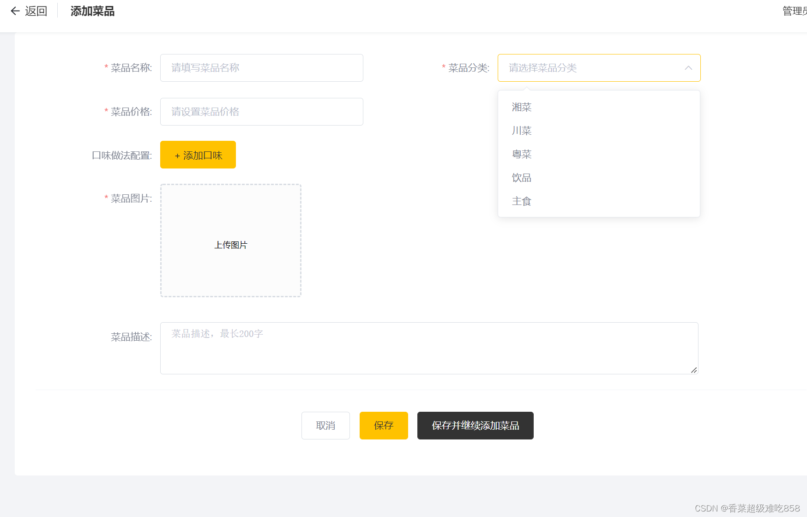Choose 川菜 category option
This screenshot has height=517, width=807.
click(599, 131)
